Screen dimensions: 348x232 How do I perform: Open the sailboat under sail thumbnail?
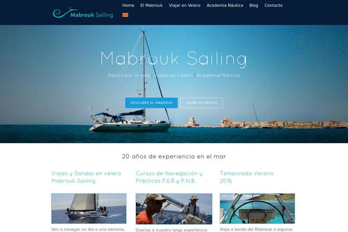click(x=89, y=208)
